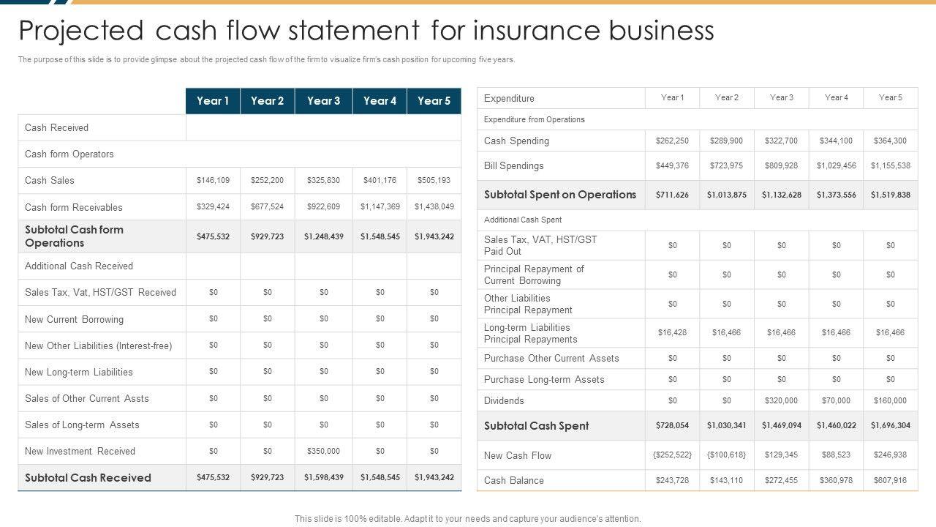Select the Subtotal Cash Spent label
This screenshot has width=936, height=527.
(x=536, y=426)
